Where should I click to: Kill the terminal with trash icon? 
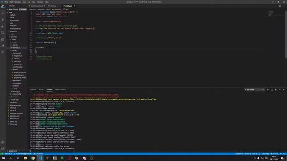click(x=276, y=89)
